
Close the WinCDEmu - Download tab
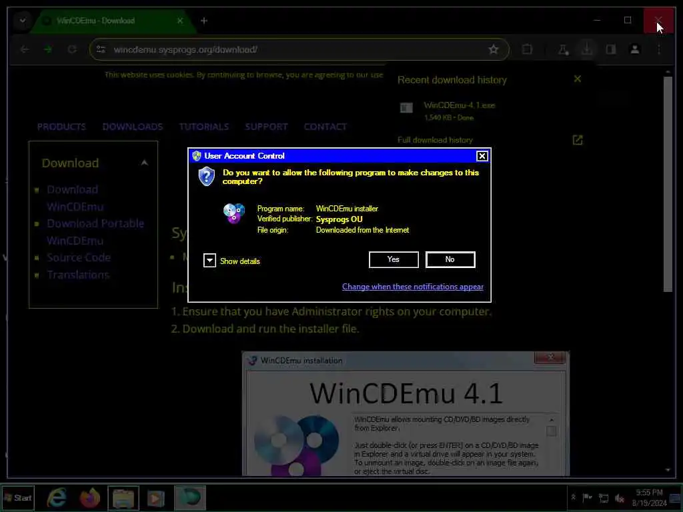180,21
